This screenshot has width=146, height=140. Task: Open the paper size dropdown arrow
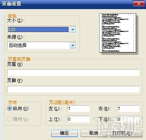click(73, 30)
